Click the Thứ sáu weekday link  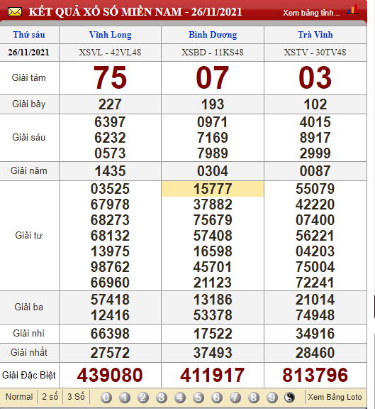[29, 35]
